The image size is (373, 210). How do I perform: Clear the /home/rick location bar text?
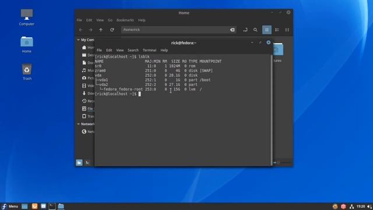[x=232, y=30]
